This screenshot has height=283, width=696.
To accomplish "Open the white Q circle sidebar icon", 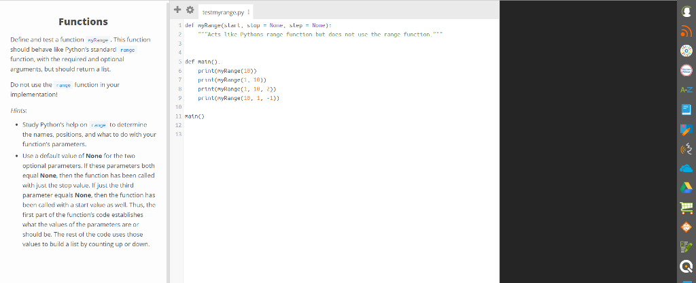I will point(686,266).
